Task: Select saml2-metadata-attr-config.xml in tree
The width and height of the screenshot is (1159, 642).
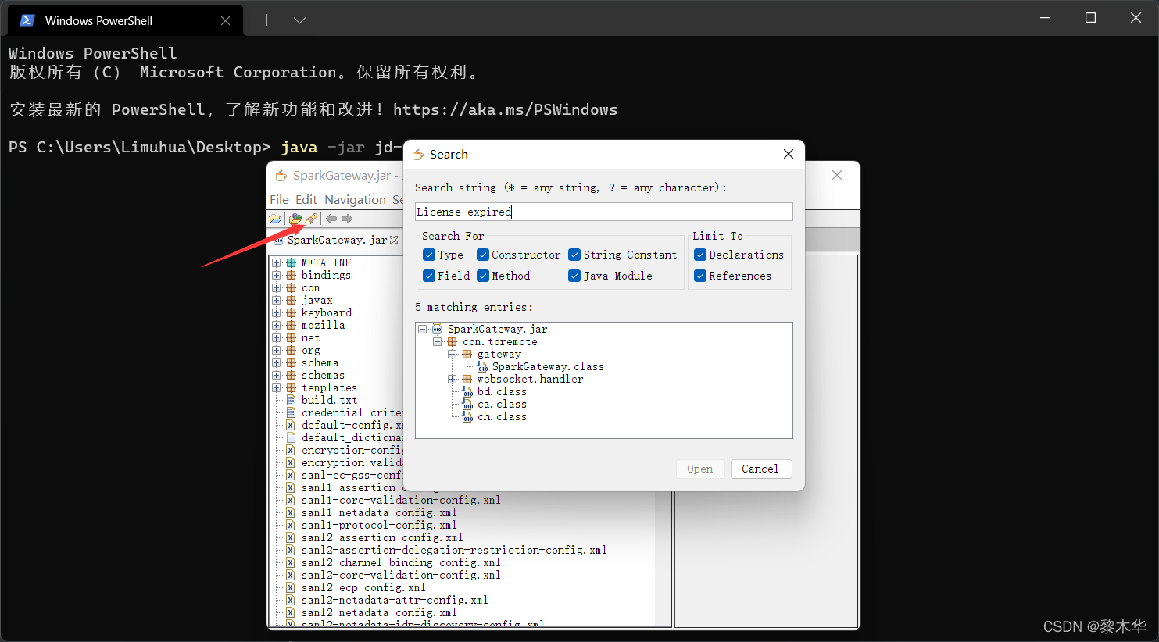Action: (395, 600)
